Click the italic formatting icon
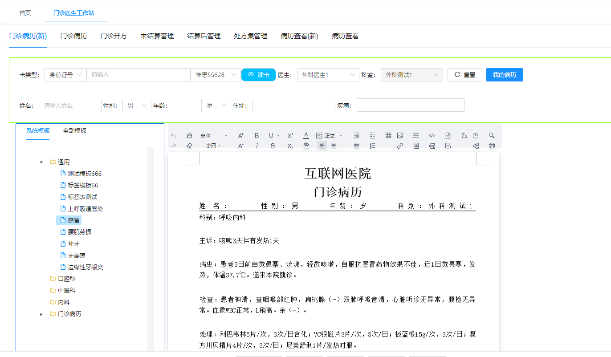The height and width of the screenshot is (357, 611). click(x=257, y=146)
